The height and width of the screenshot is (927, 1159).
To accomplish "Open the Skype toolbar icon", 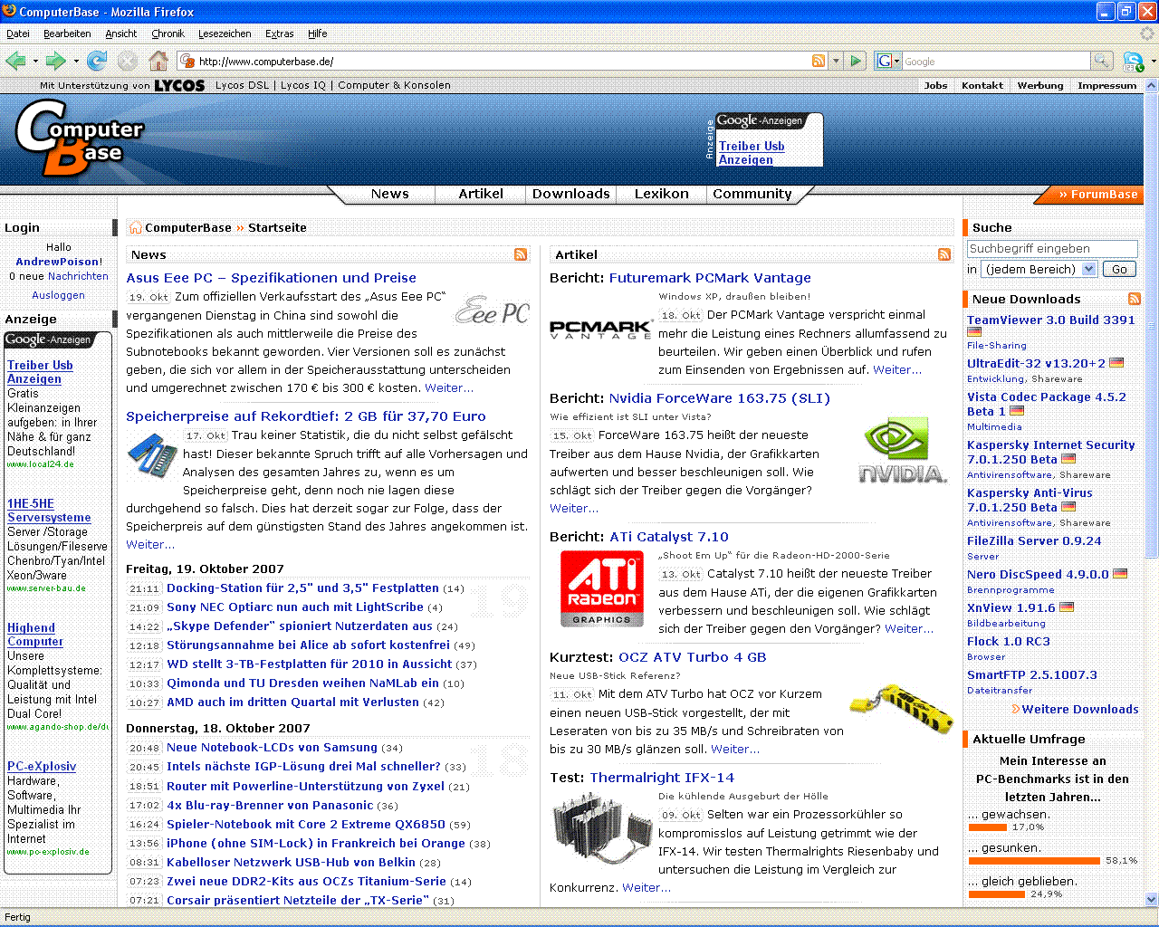I will click(1133, 61).
